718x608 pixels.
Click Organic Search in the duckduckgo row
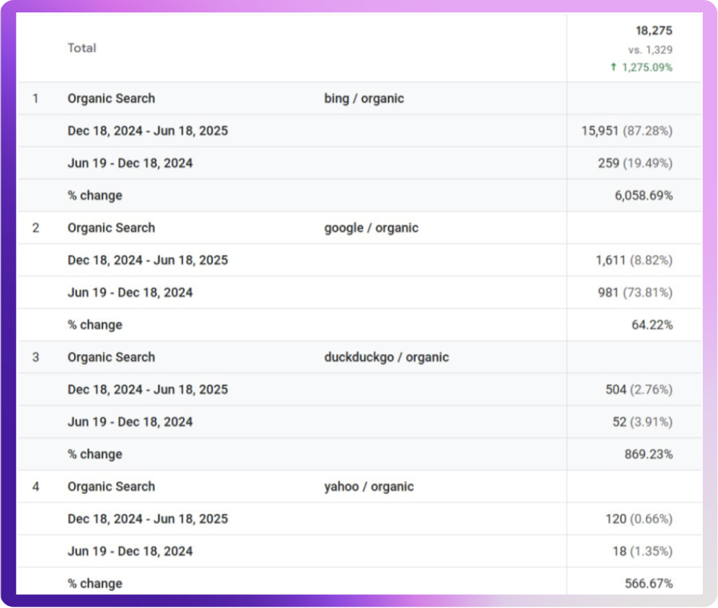pyautogui.click(x=111, y=357)
